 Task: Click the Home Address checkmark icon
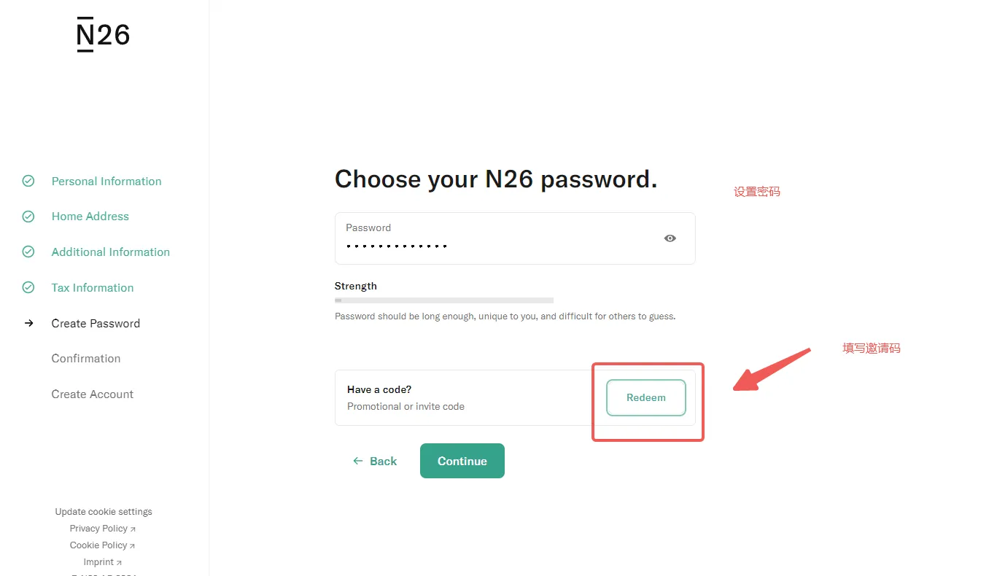28,217
